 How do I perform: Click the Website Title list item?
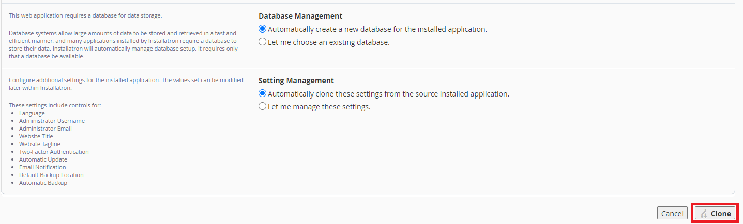click(36, 136)
